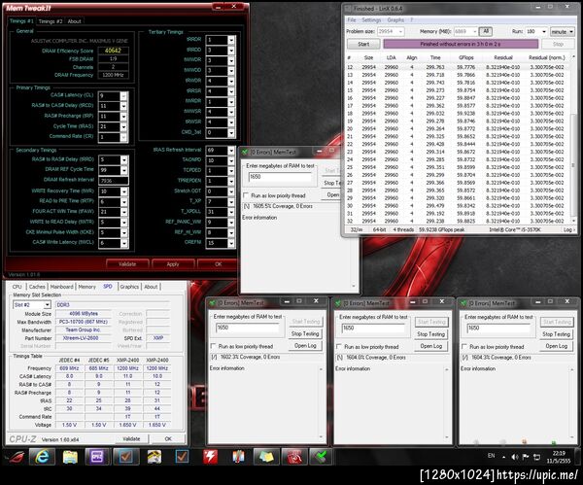Click the LinX GFlops column header

coord(466,57)
